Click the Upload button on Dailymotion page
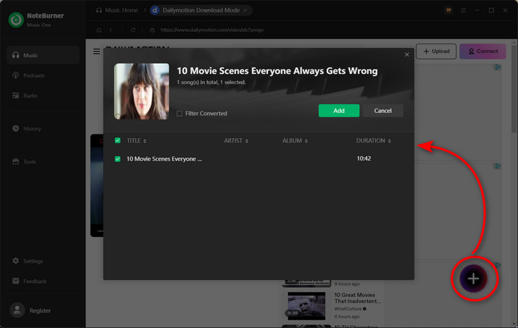The height and width of the screenshot is (328, 518). (436, 52)
